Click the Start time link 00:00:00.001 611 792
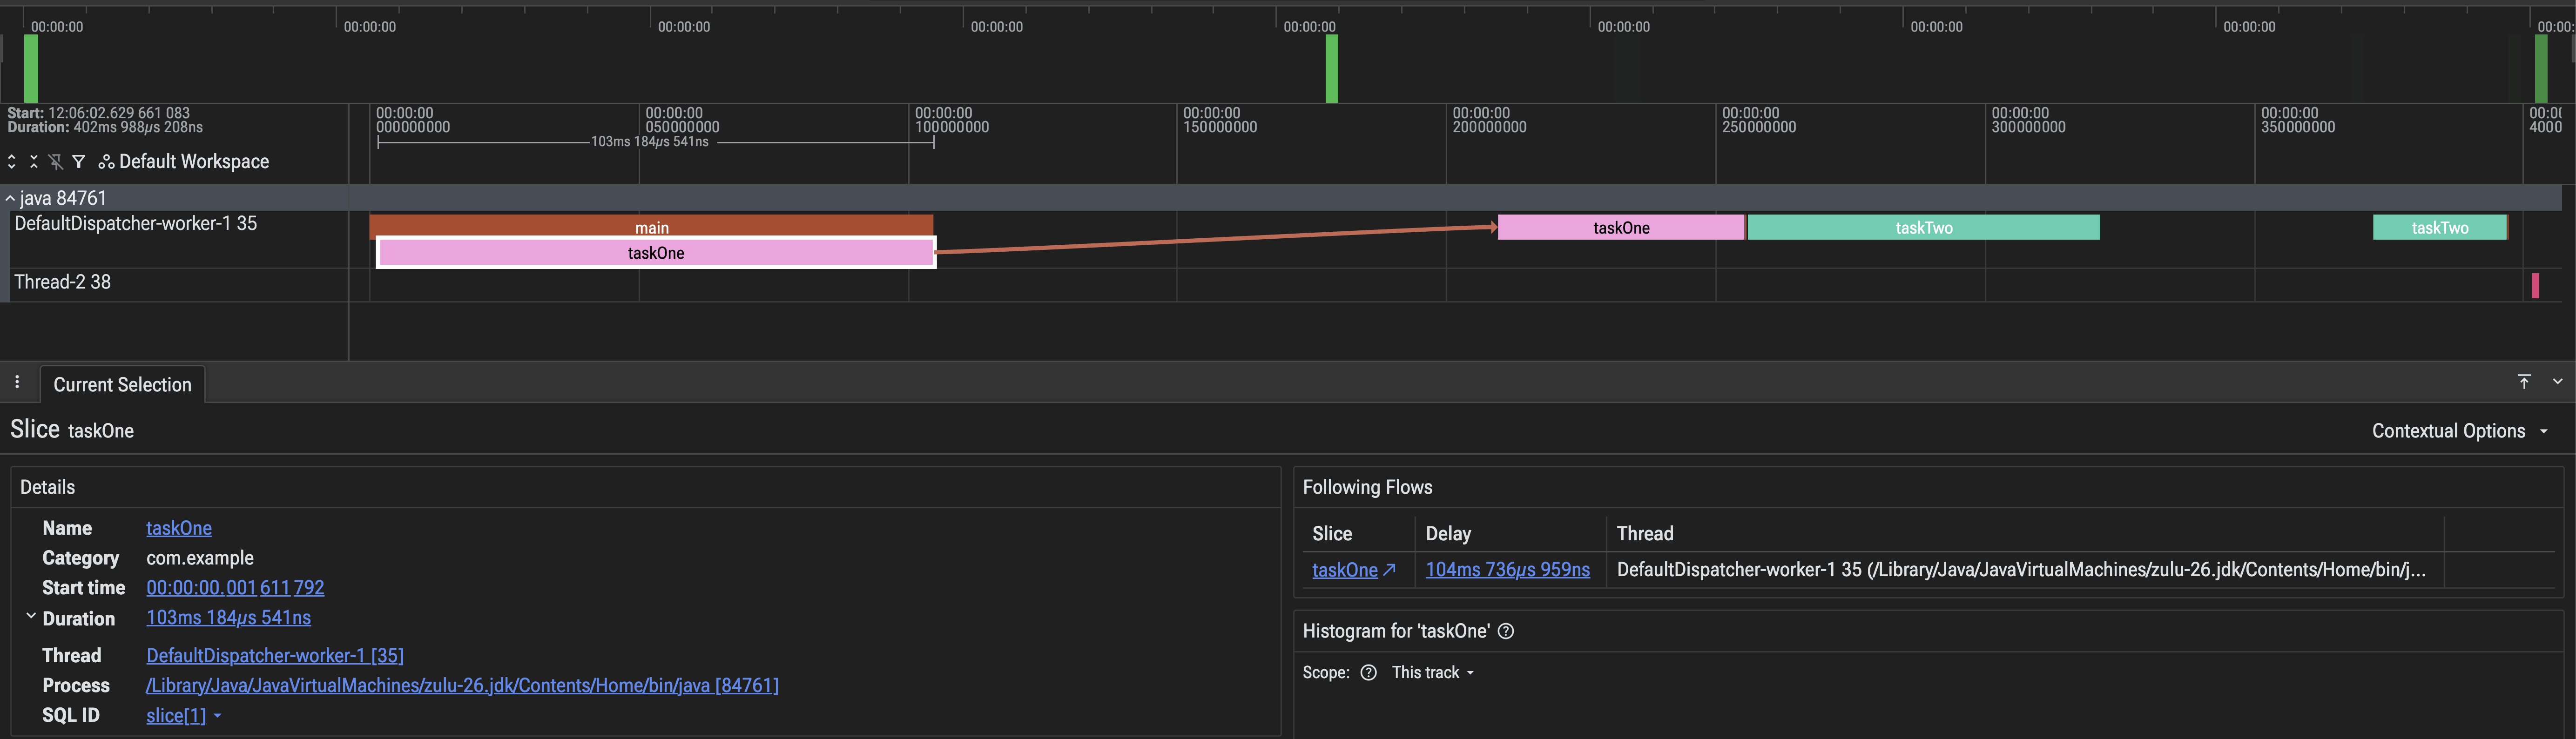Screen dimensions: 2576x739 pos(235,588)
